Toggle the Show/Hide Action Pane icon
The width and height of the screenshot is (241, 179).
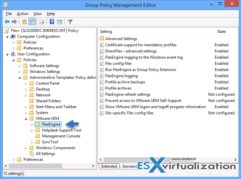(60, 22)
